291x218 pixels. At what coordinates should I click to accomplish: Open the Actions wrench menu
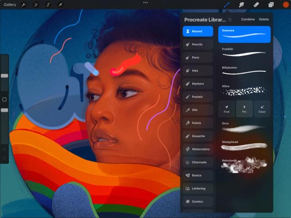click(x=24, y=5)
